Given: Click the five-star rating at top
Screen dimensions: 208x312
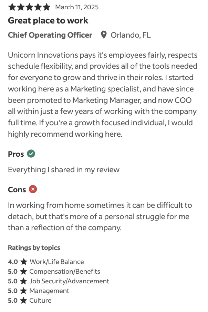Looking at the screenshot, I should tap(29, 7).
